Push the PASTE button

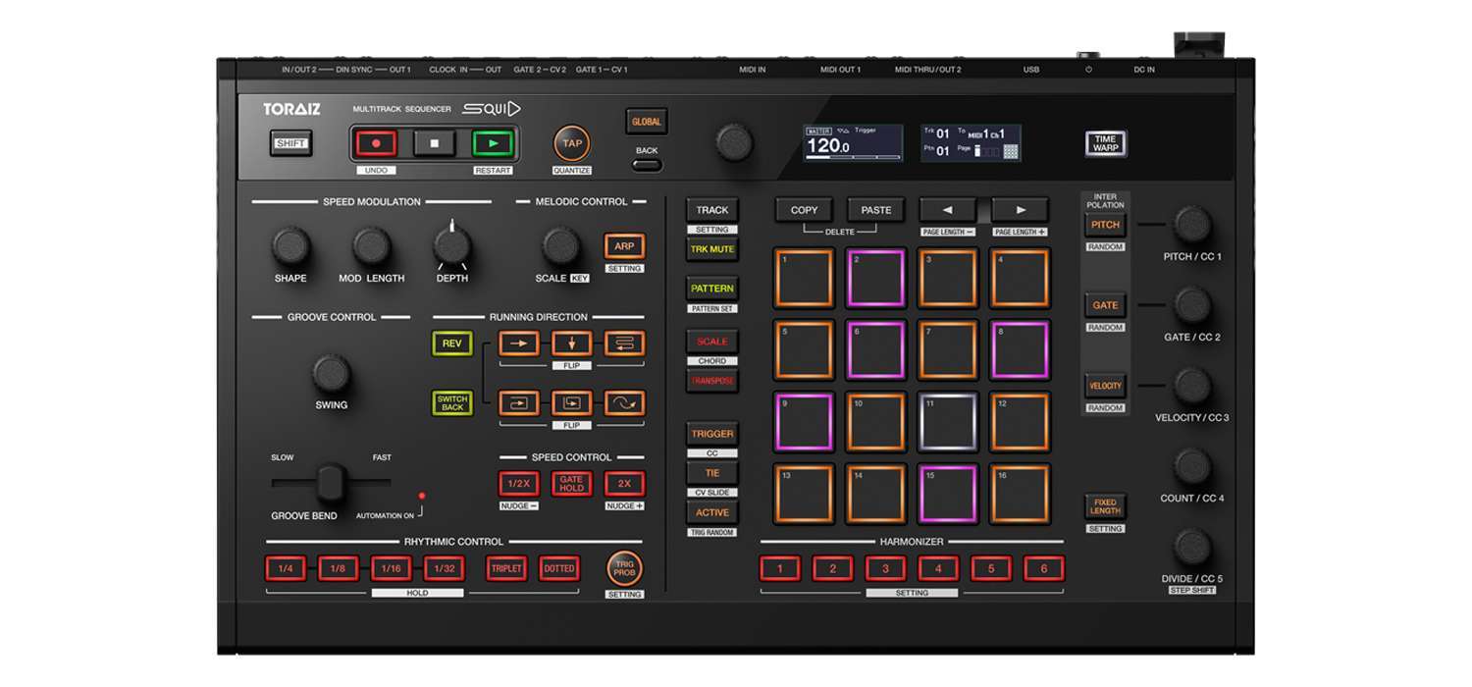(876, 210)
